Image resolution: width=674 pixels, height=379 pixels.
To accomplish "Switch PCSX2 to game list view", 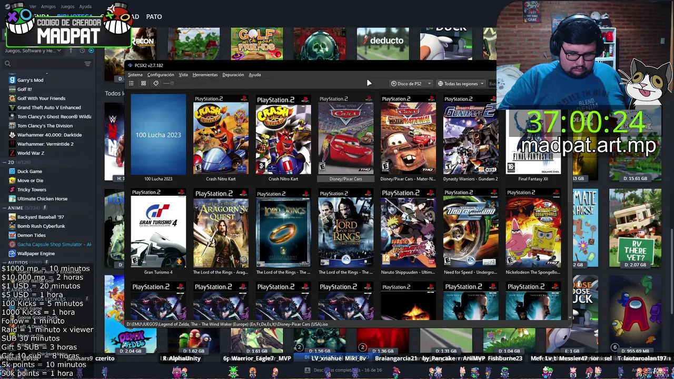I will tap(132, 83).
